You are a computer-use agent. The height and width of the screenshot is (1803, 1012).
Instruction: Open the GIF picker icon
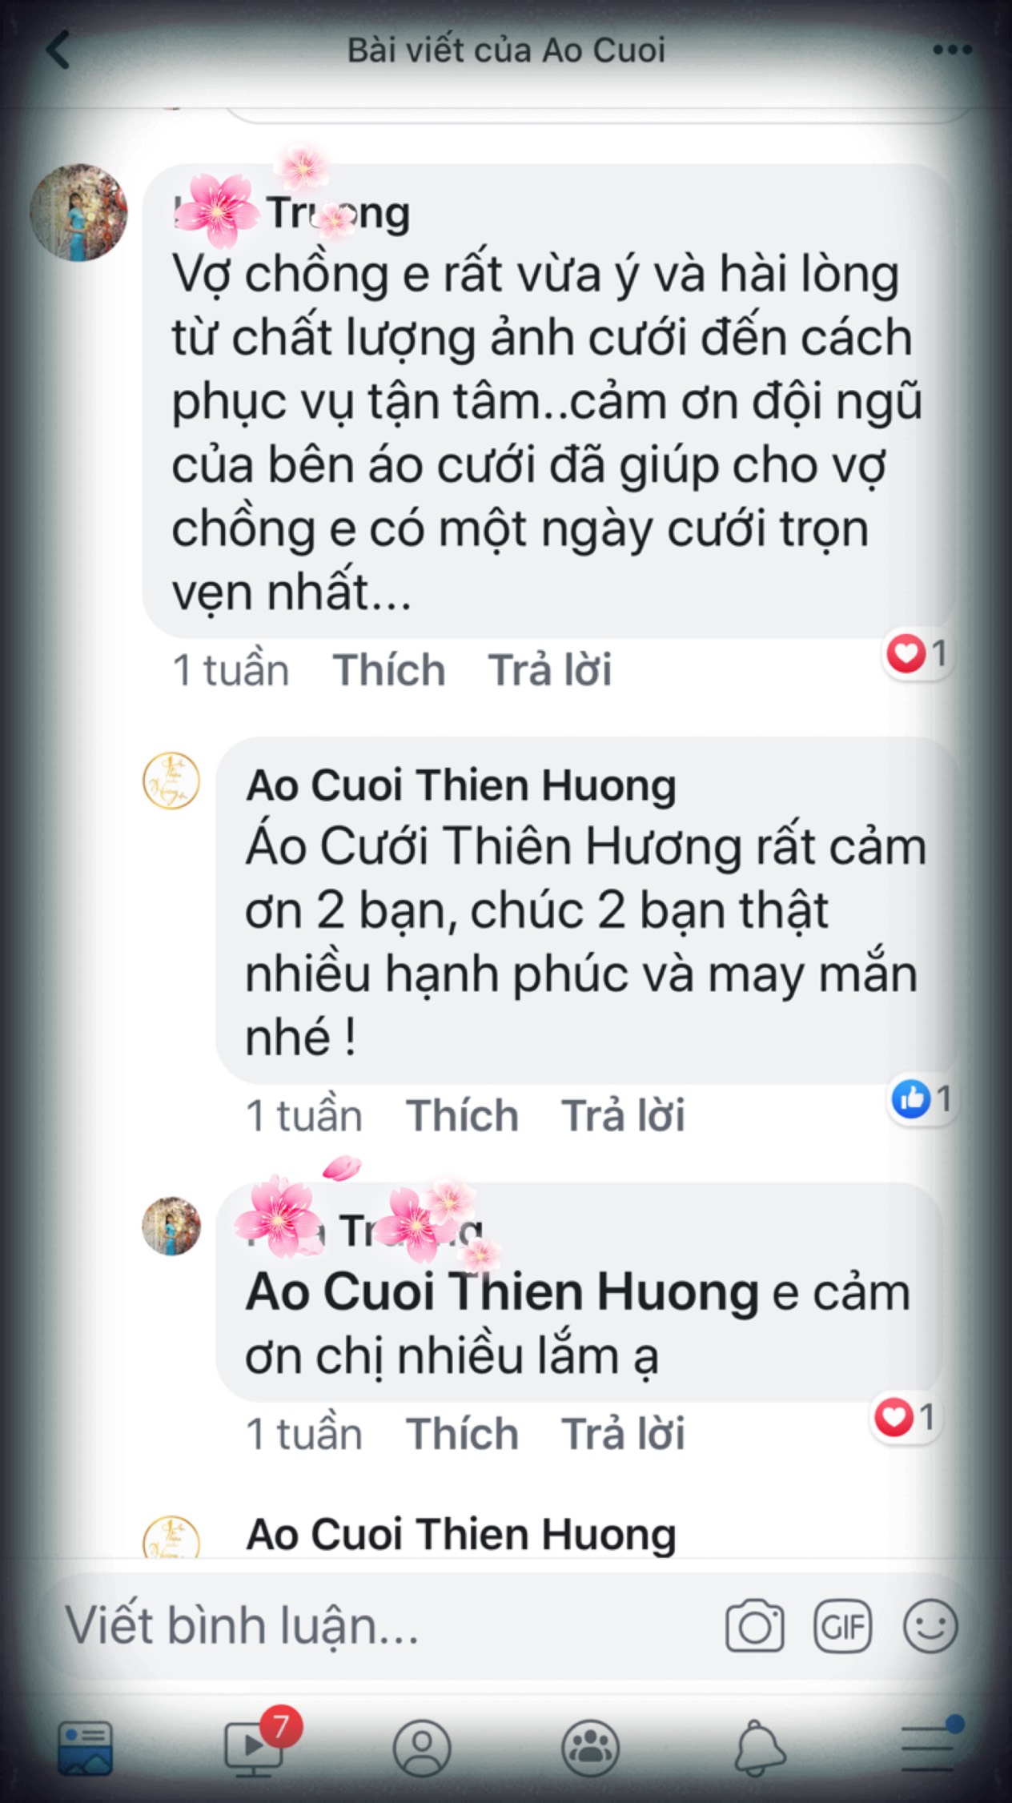click(842, 1626)
